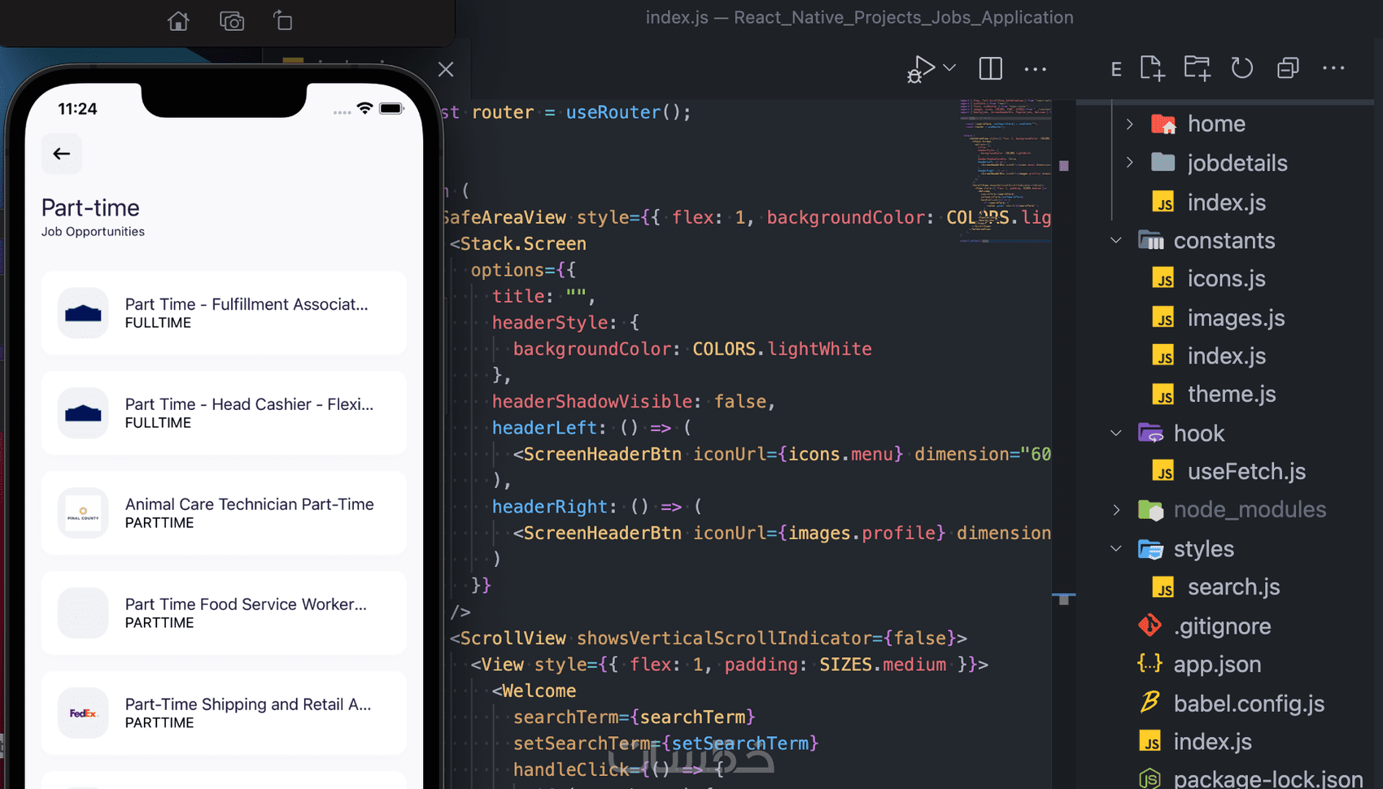Open Explorer panel's more actions menu
Screen dimensions: 1383x789
[x=1333, y=68]
